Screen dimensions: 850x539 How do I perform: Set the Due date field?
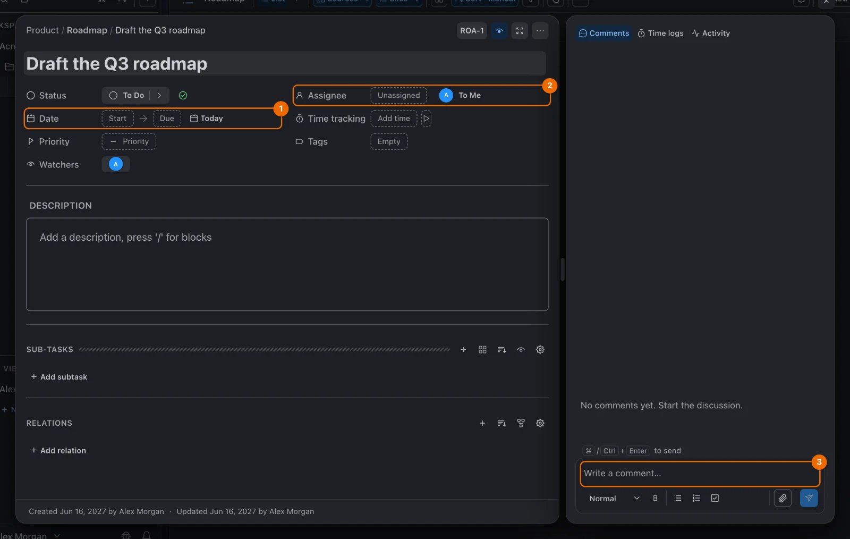click(x=167, y=119)
